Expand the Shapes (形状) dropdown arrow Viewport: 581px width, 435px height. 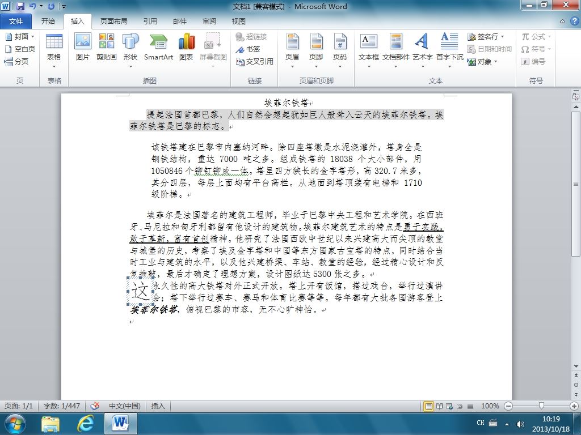point(130,67)
